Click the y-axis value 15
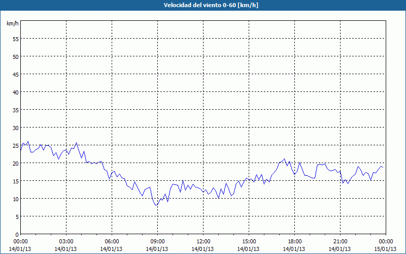406x254 pixels. click(16, 182)
